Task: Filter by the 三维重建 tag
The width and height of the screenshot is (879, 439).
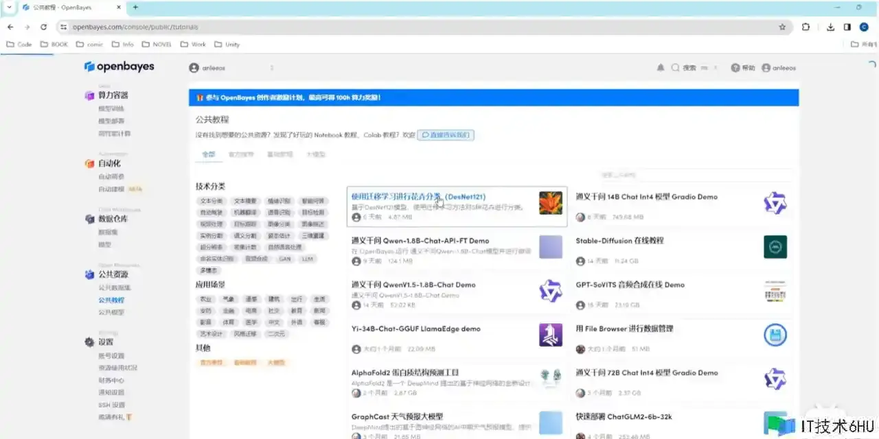Action: tap(312, 235)
